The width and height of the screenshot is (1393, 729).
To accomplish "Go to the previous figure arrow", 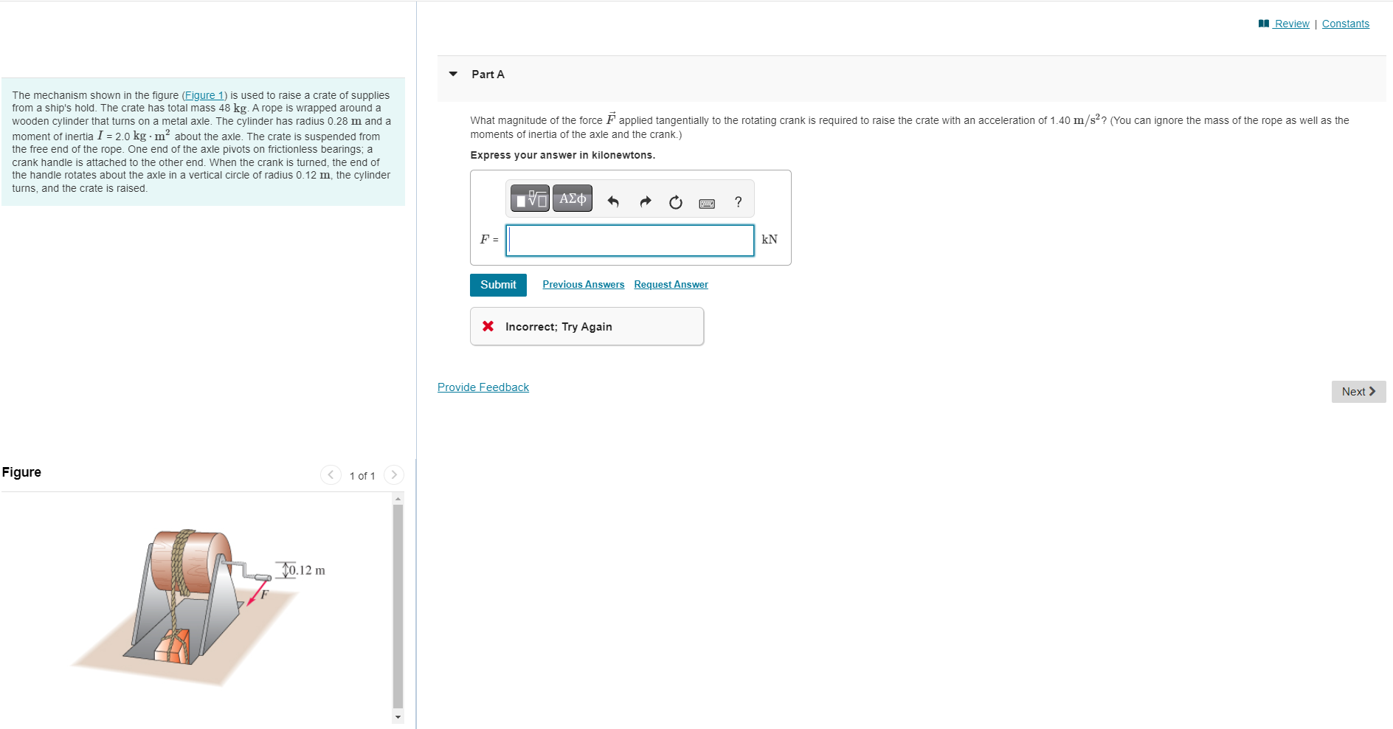I will pos(331,475).
